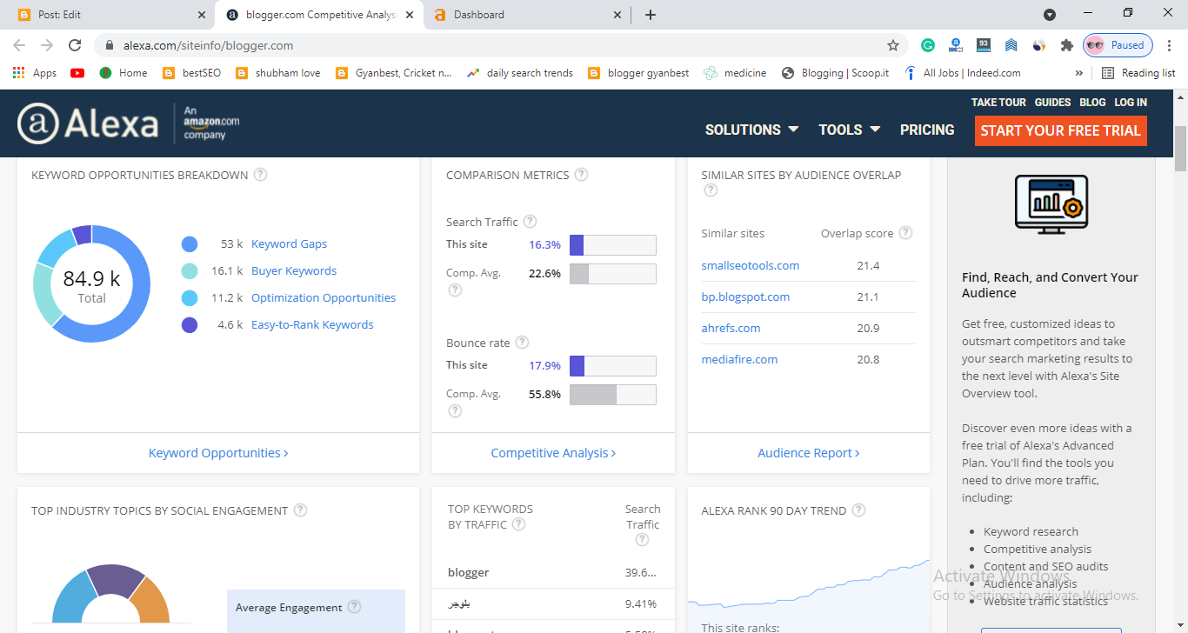Open the All Jobs | Indeed.com bookmark
Screen dimensions: 1188x633
click(x=963, y=73)
